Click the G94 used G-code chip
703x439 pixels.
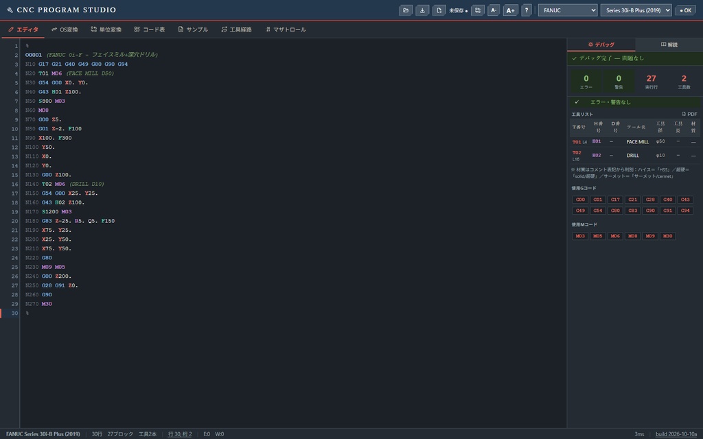[685, 211]
